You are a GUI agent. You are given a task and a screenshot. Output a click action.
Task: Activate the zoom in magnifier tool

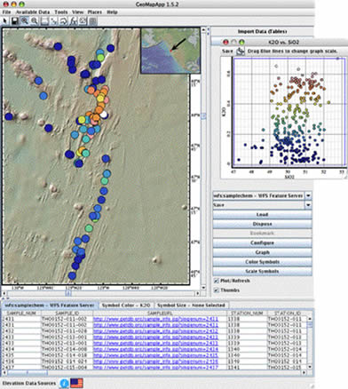tap(24, 21)
